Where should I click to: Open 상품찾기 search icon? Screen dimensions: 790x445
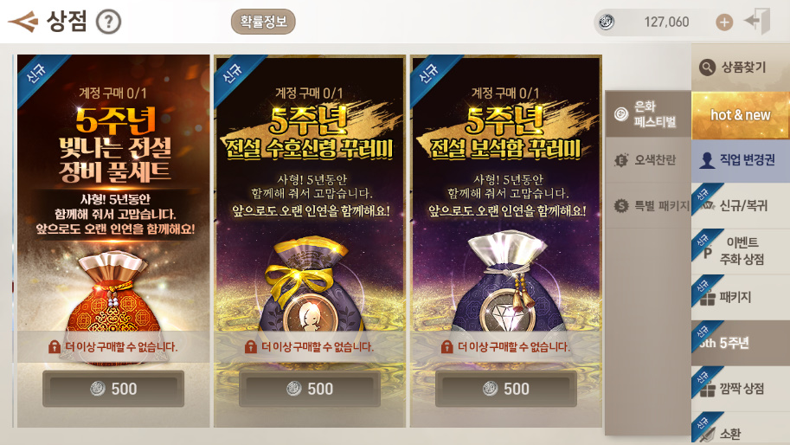708,67
